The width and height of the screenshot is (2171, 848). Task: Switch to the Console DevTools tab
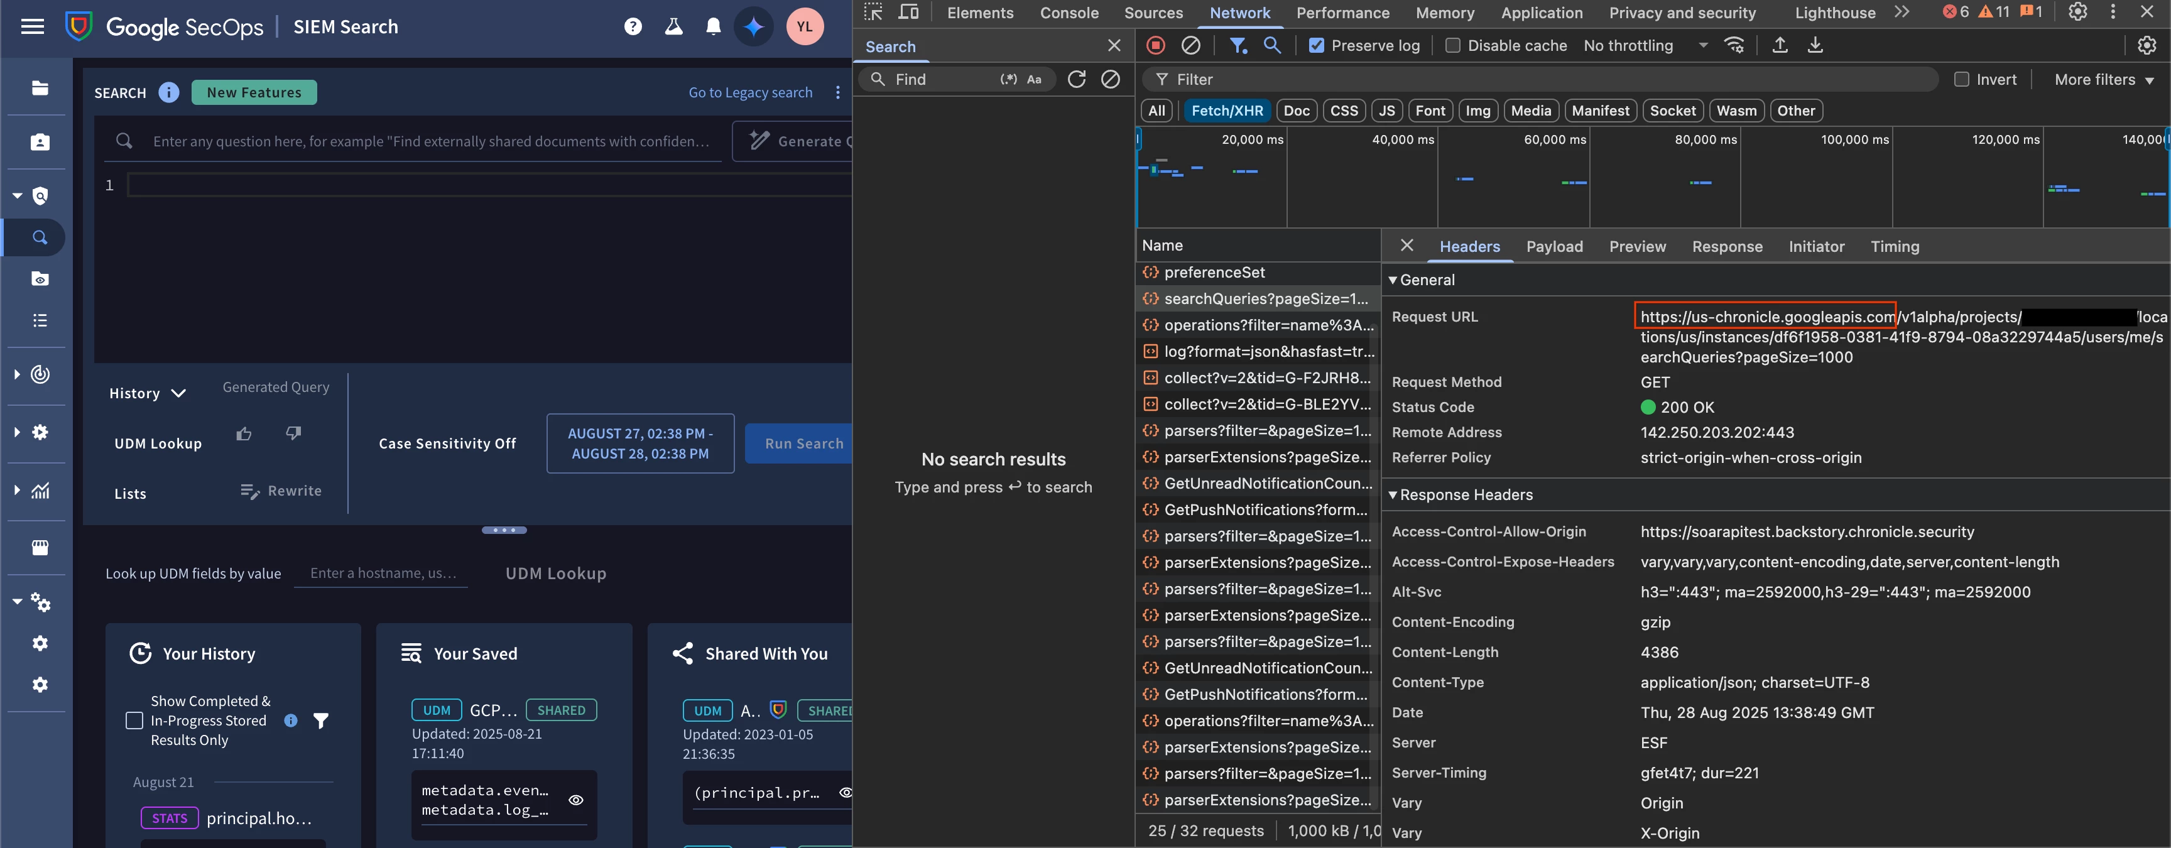1069,13
